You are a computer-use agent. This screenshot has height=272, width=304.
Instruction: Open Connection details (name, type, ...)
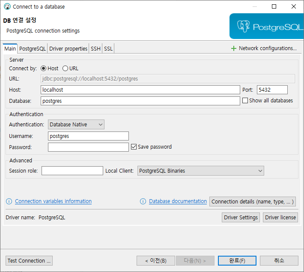pos(253,202)
